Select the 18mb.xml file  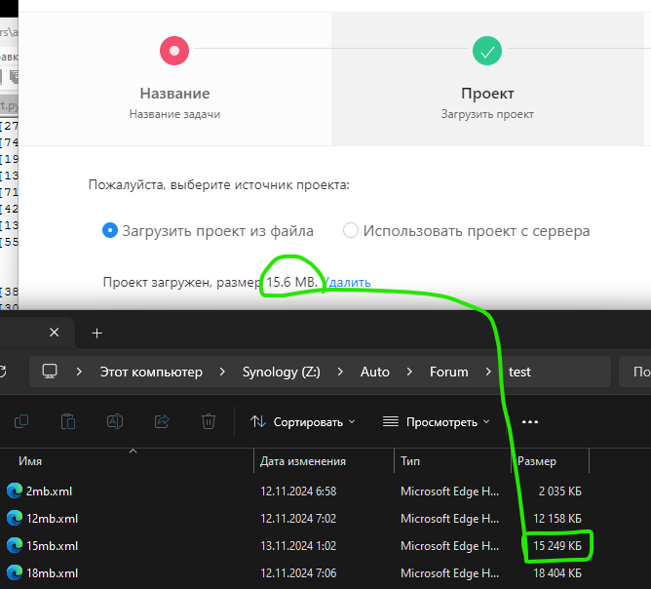click(x=53, y=572)
